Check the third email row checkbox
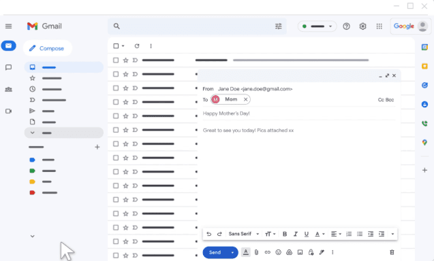 116,88
